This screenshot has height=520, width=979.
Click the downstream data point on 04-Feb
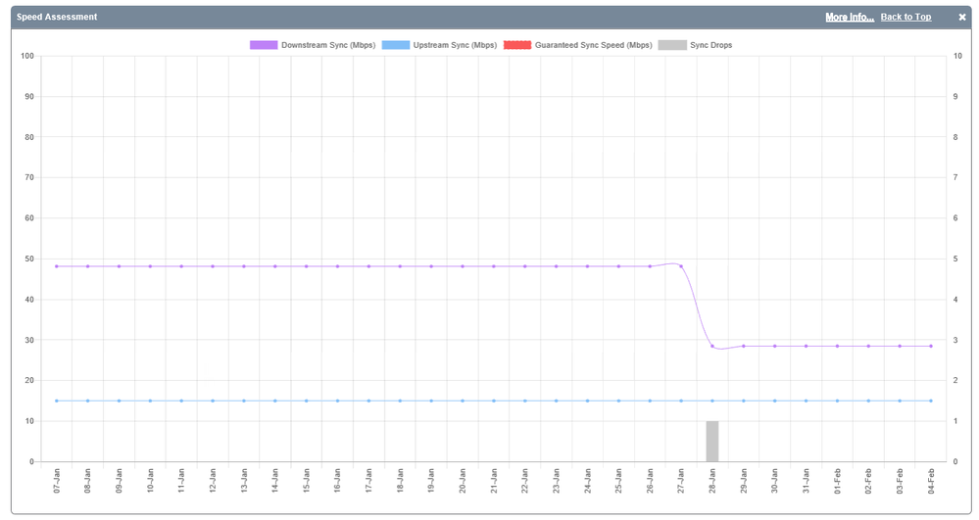click(931, 346)
